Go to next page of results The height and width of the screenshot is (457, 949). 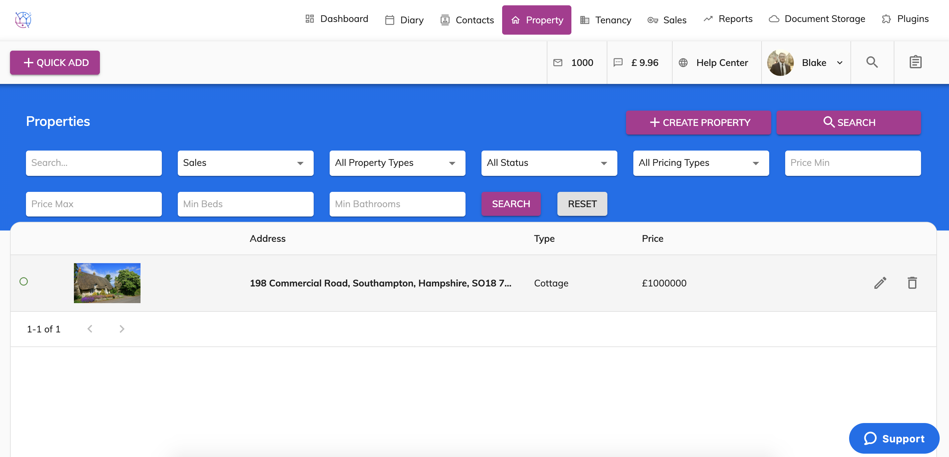(122, 329)
